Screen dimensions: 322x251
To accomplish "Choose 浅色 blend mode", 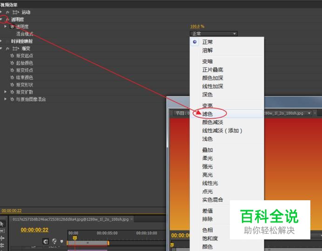I will [227, 139].
